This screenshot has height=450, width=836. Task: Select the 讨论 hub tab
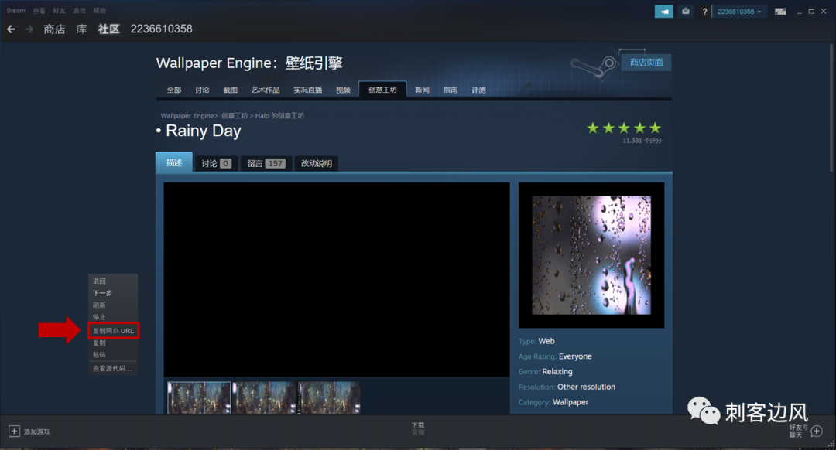click(202, 90)
